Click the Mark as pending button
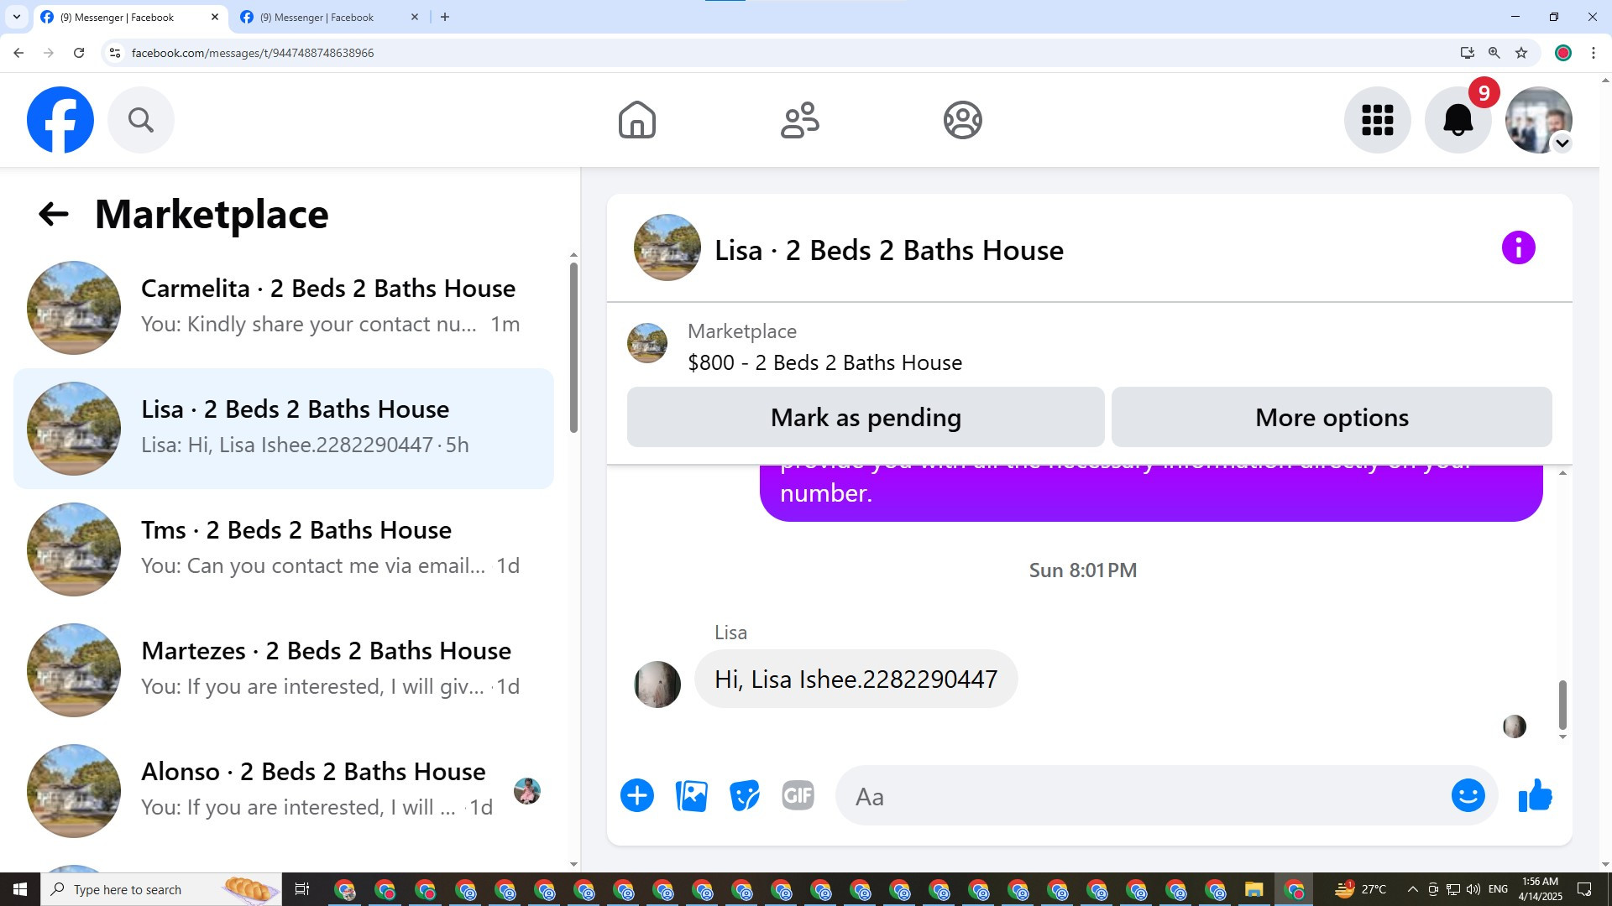Screen dimensions: 1612x906 [x=866, y=417]
